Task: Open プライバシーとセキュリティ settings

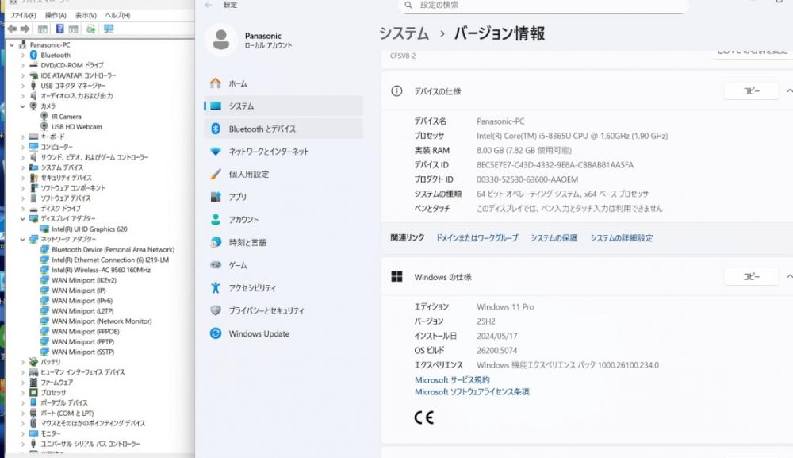Action: point(284,310)
